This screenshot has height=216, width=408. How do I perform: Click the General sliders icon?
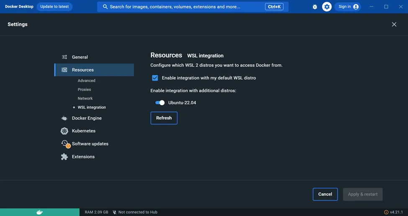[x=64, y=57]
